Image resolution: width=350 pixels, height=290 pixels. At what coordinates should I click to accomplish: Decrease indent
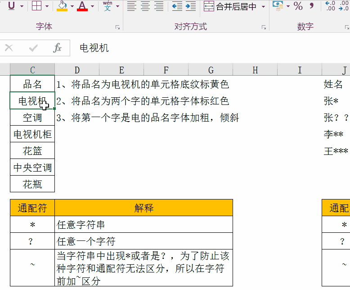177,6
